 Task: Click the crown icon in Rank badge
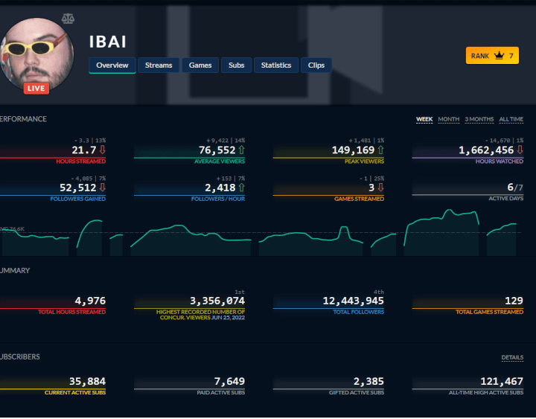pos(499,55)
